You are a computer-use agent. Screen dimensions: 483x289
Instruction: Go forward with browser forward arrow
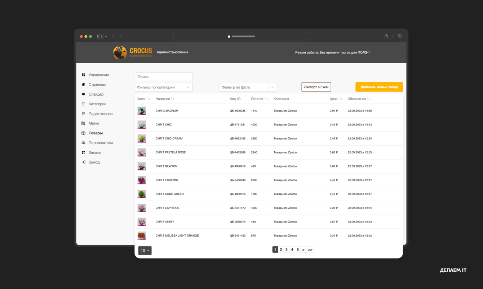120,36
